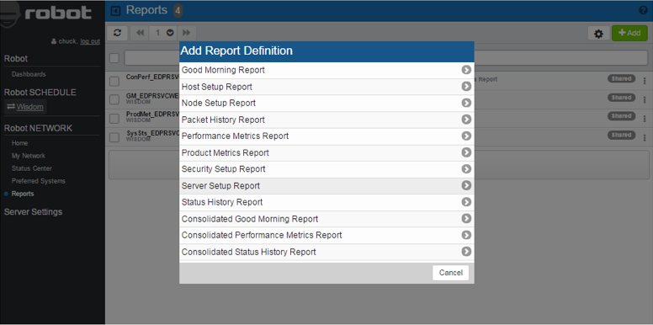Select Consolidated Good Morning Report

coord(326,219)
